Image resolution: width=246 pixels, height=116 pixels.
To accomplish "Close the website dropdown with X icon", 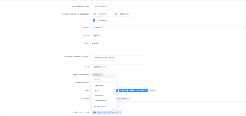I will pos(113,109).
